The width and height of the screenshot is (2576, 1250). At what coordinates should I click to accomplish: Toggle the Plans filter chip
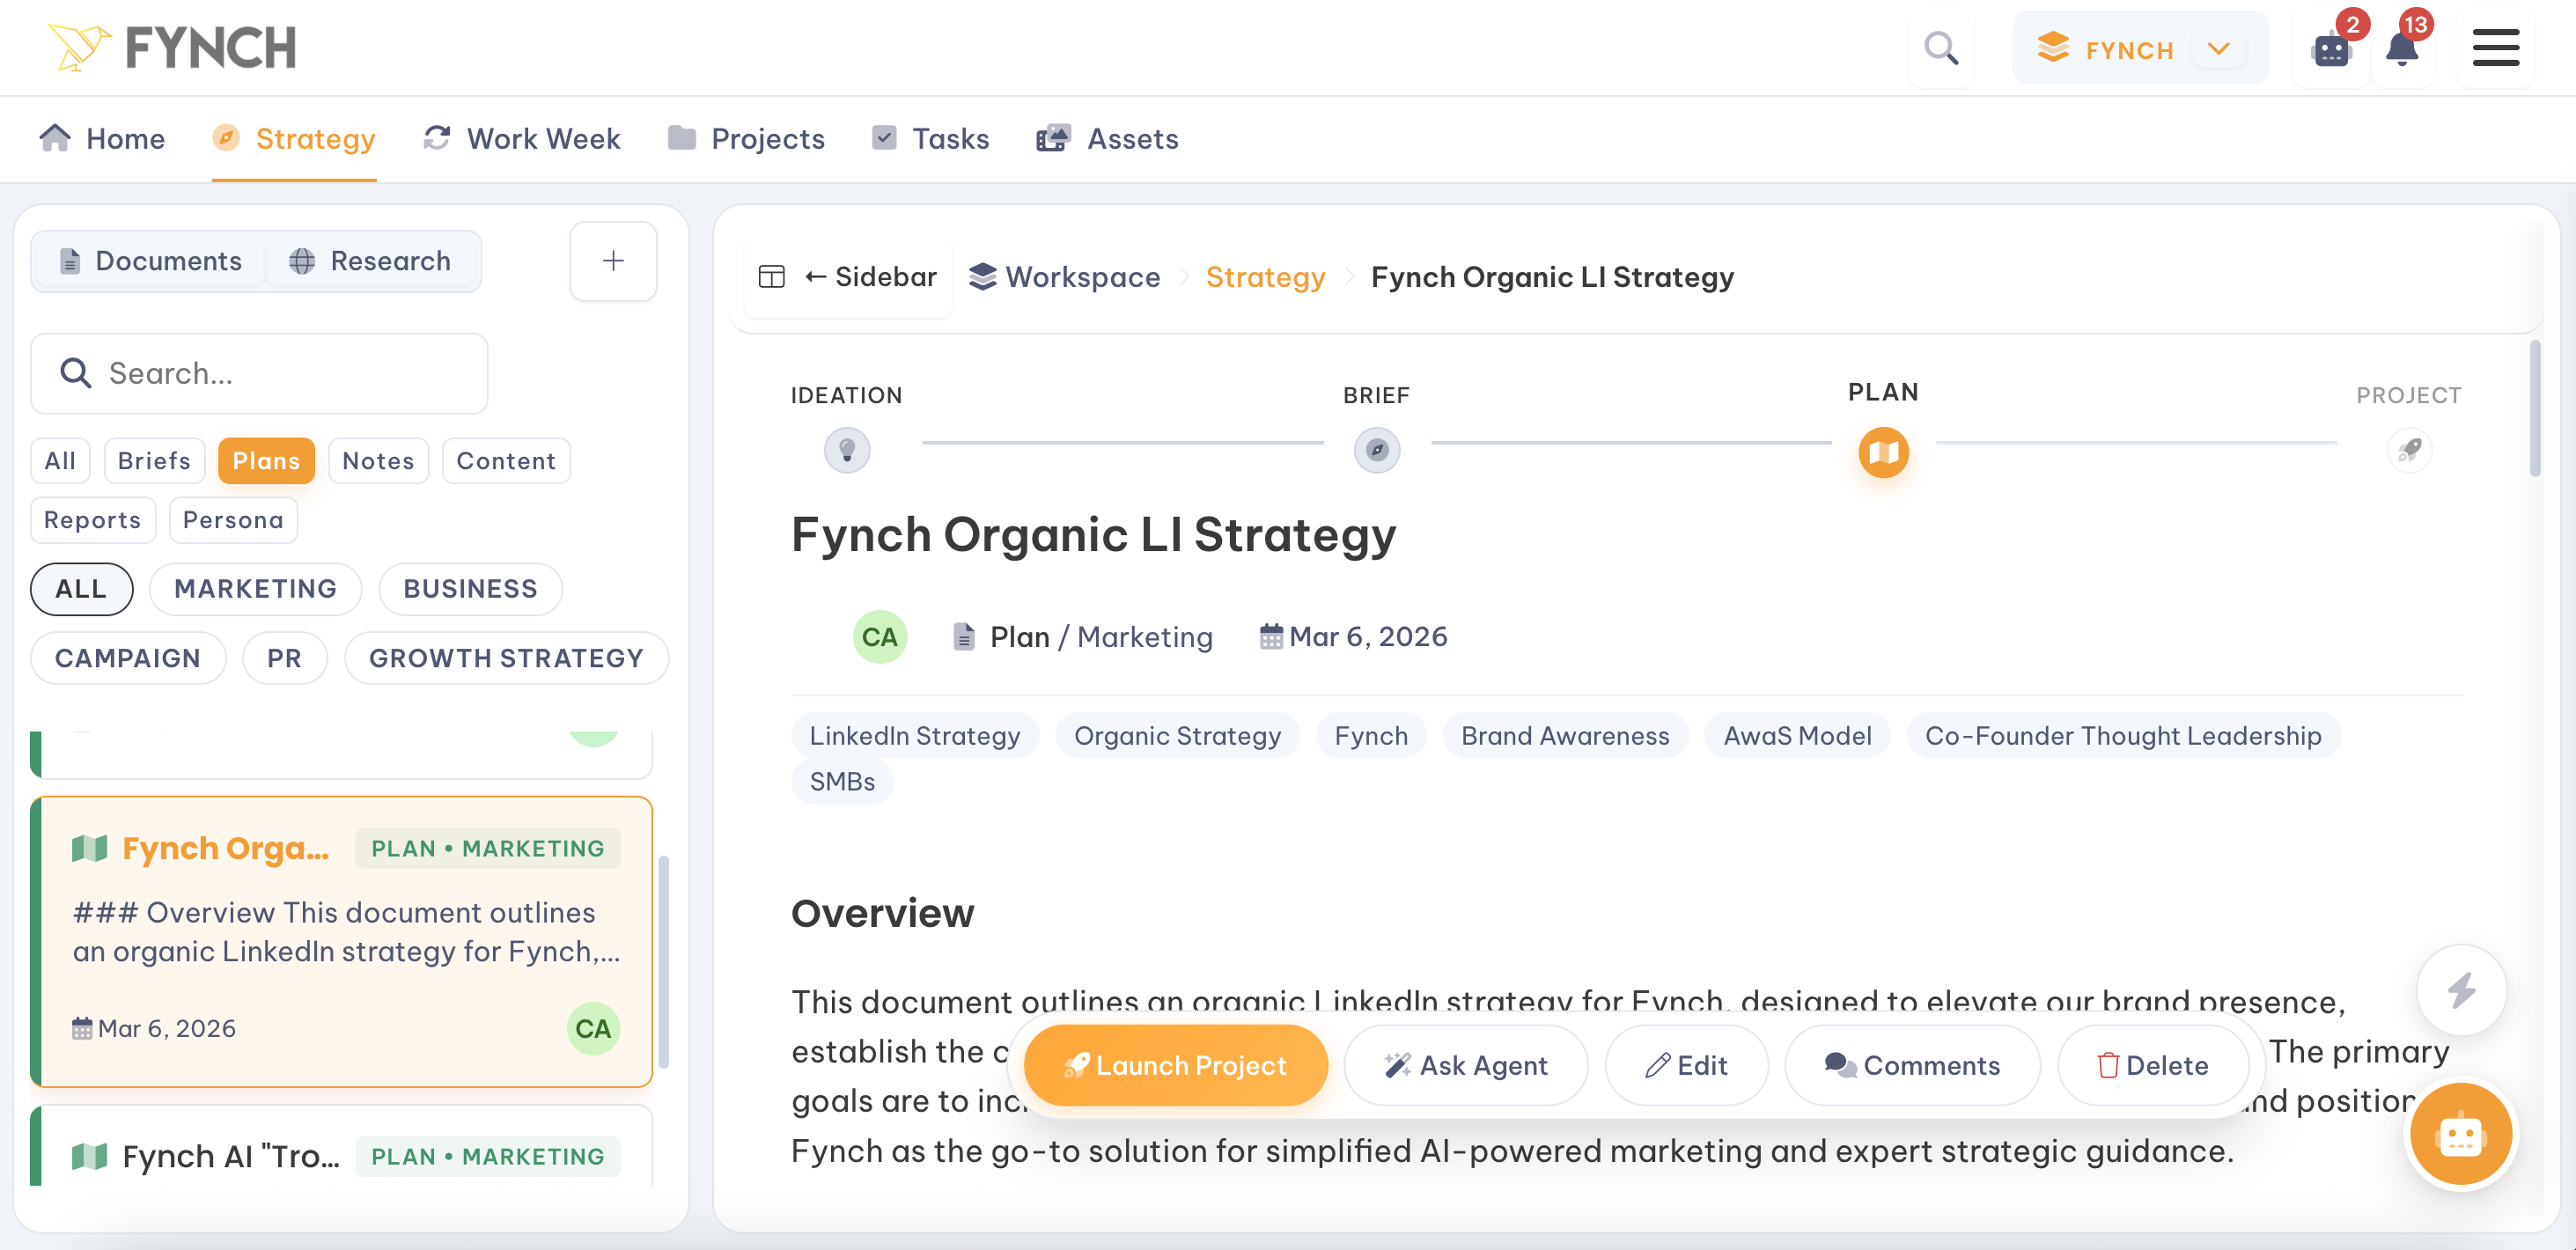[x=266, y=460]
